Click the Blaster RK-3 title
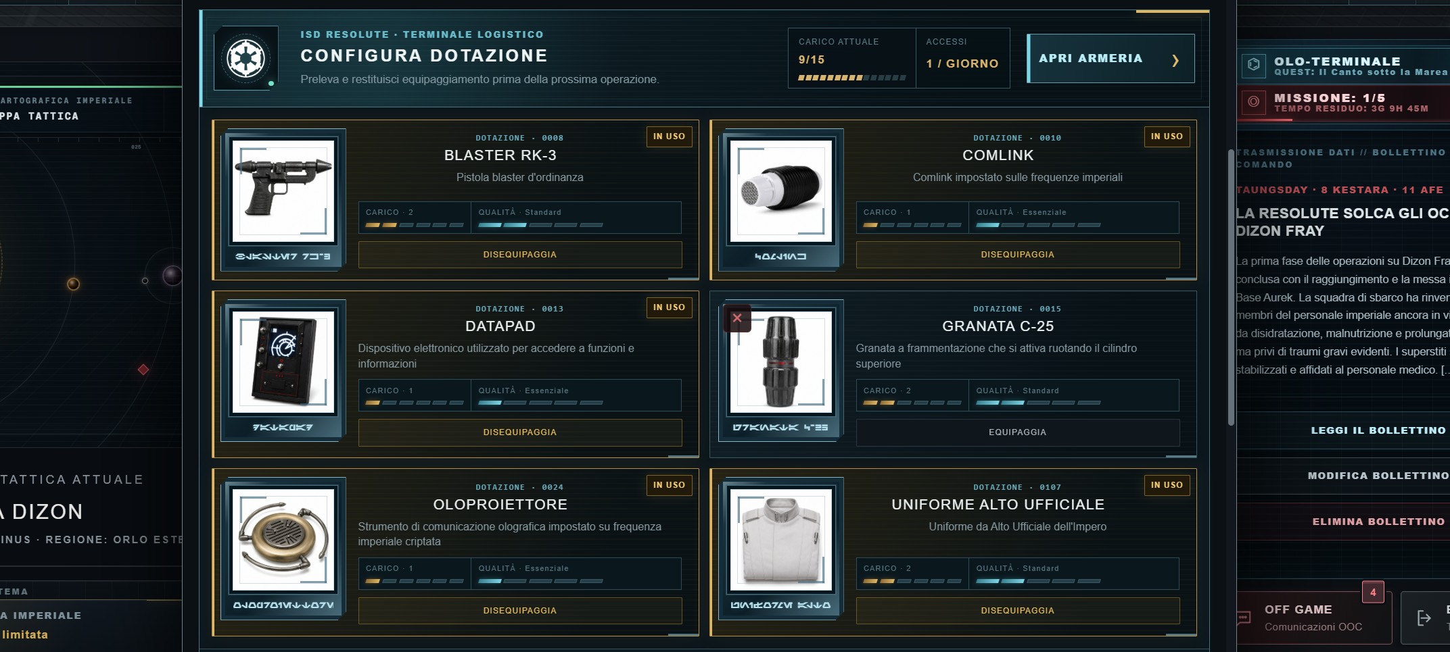Viewport: 1450px width, 652px height. [500, 155]
